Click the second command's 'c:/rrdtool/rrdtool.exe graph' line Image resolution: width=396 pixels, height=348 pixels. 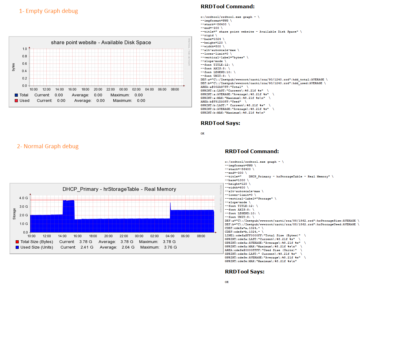(x=254, y=162)
